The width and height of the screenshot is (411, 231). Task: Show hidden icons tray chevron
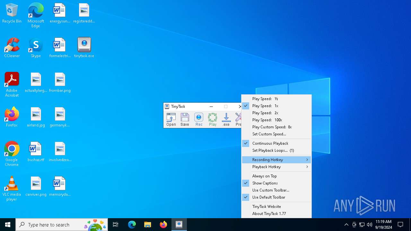[x=346, y=225]
